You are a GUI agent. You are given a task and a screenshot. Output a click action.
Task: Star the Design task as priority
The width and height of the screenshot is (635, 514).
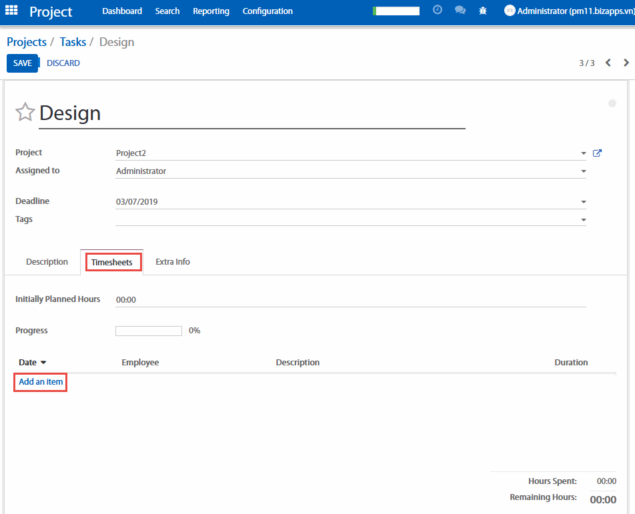point(25,113)
